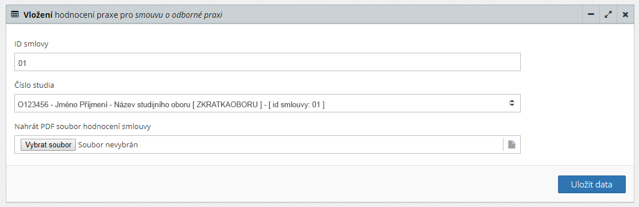Click the ID smlovy label
Image resolution: width=639 pixels, height=207 pixels.
point(32,44)
